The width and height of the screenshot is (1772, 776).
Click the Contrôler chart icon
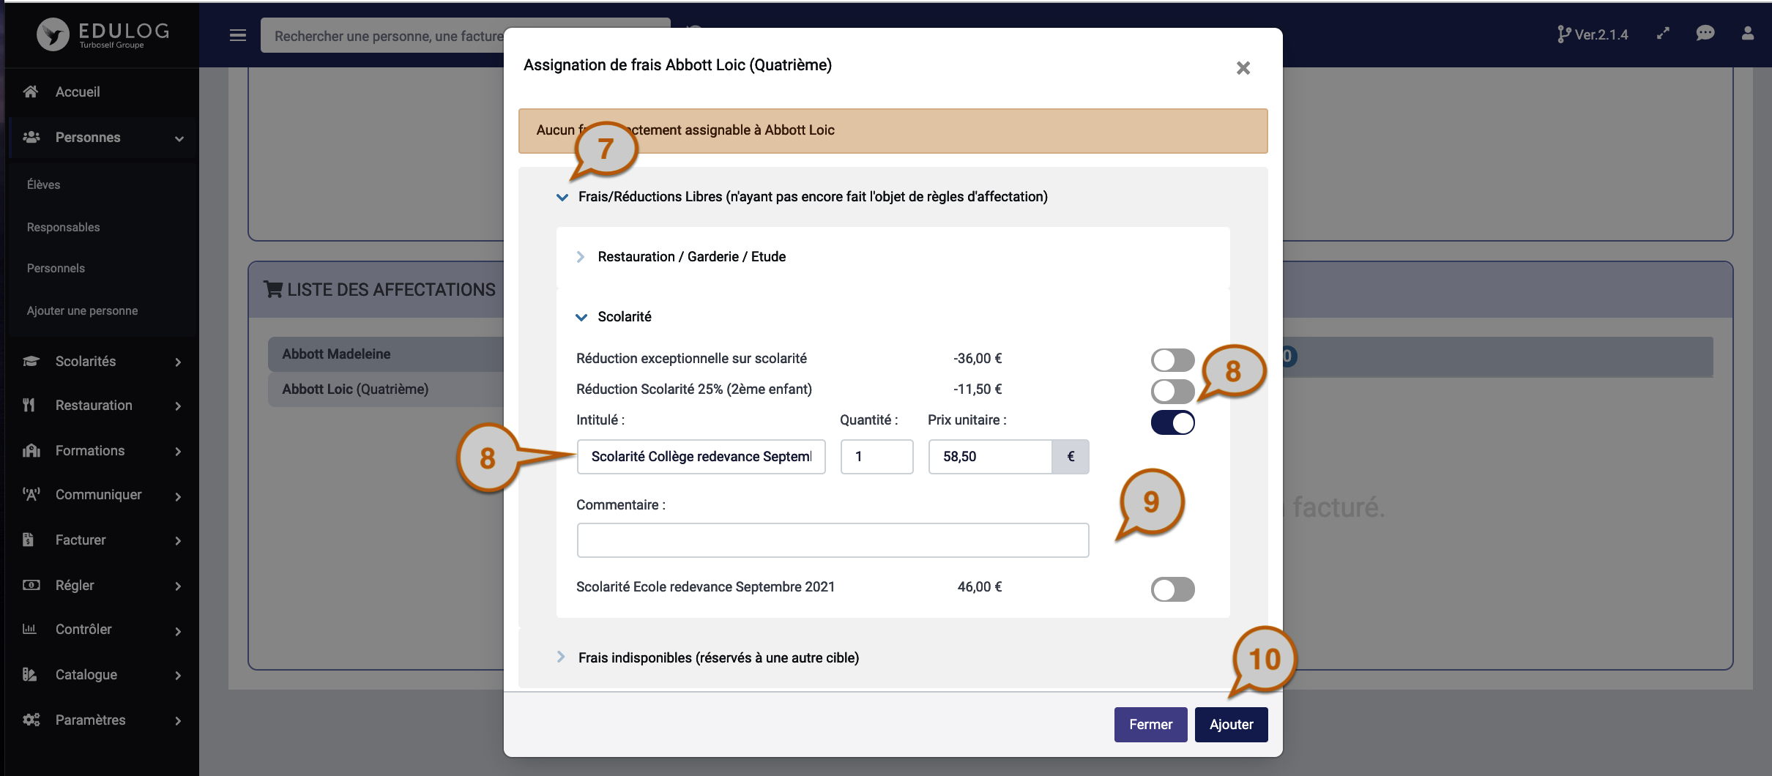pyautogui.click(x=29, y=629)
